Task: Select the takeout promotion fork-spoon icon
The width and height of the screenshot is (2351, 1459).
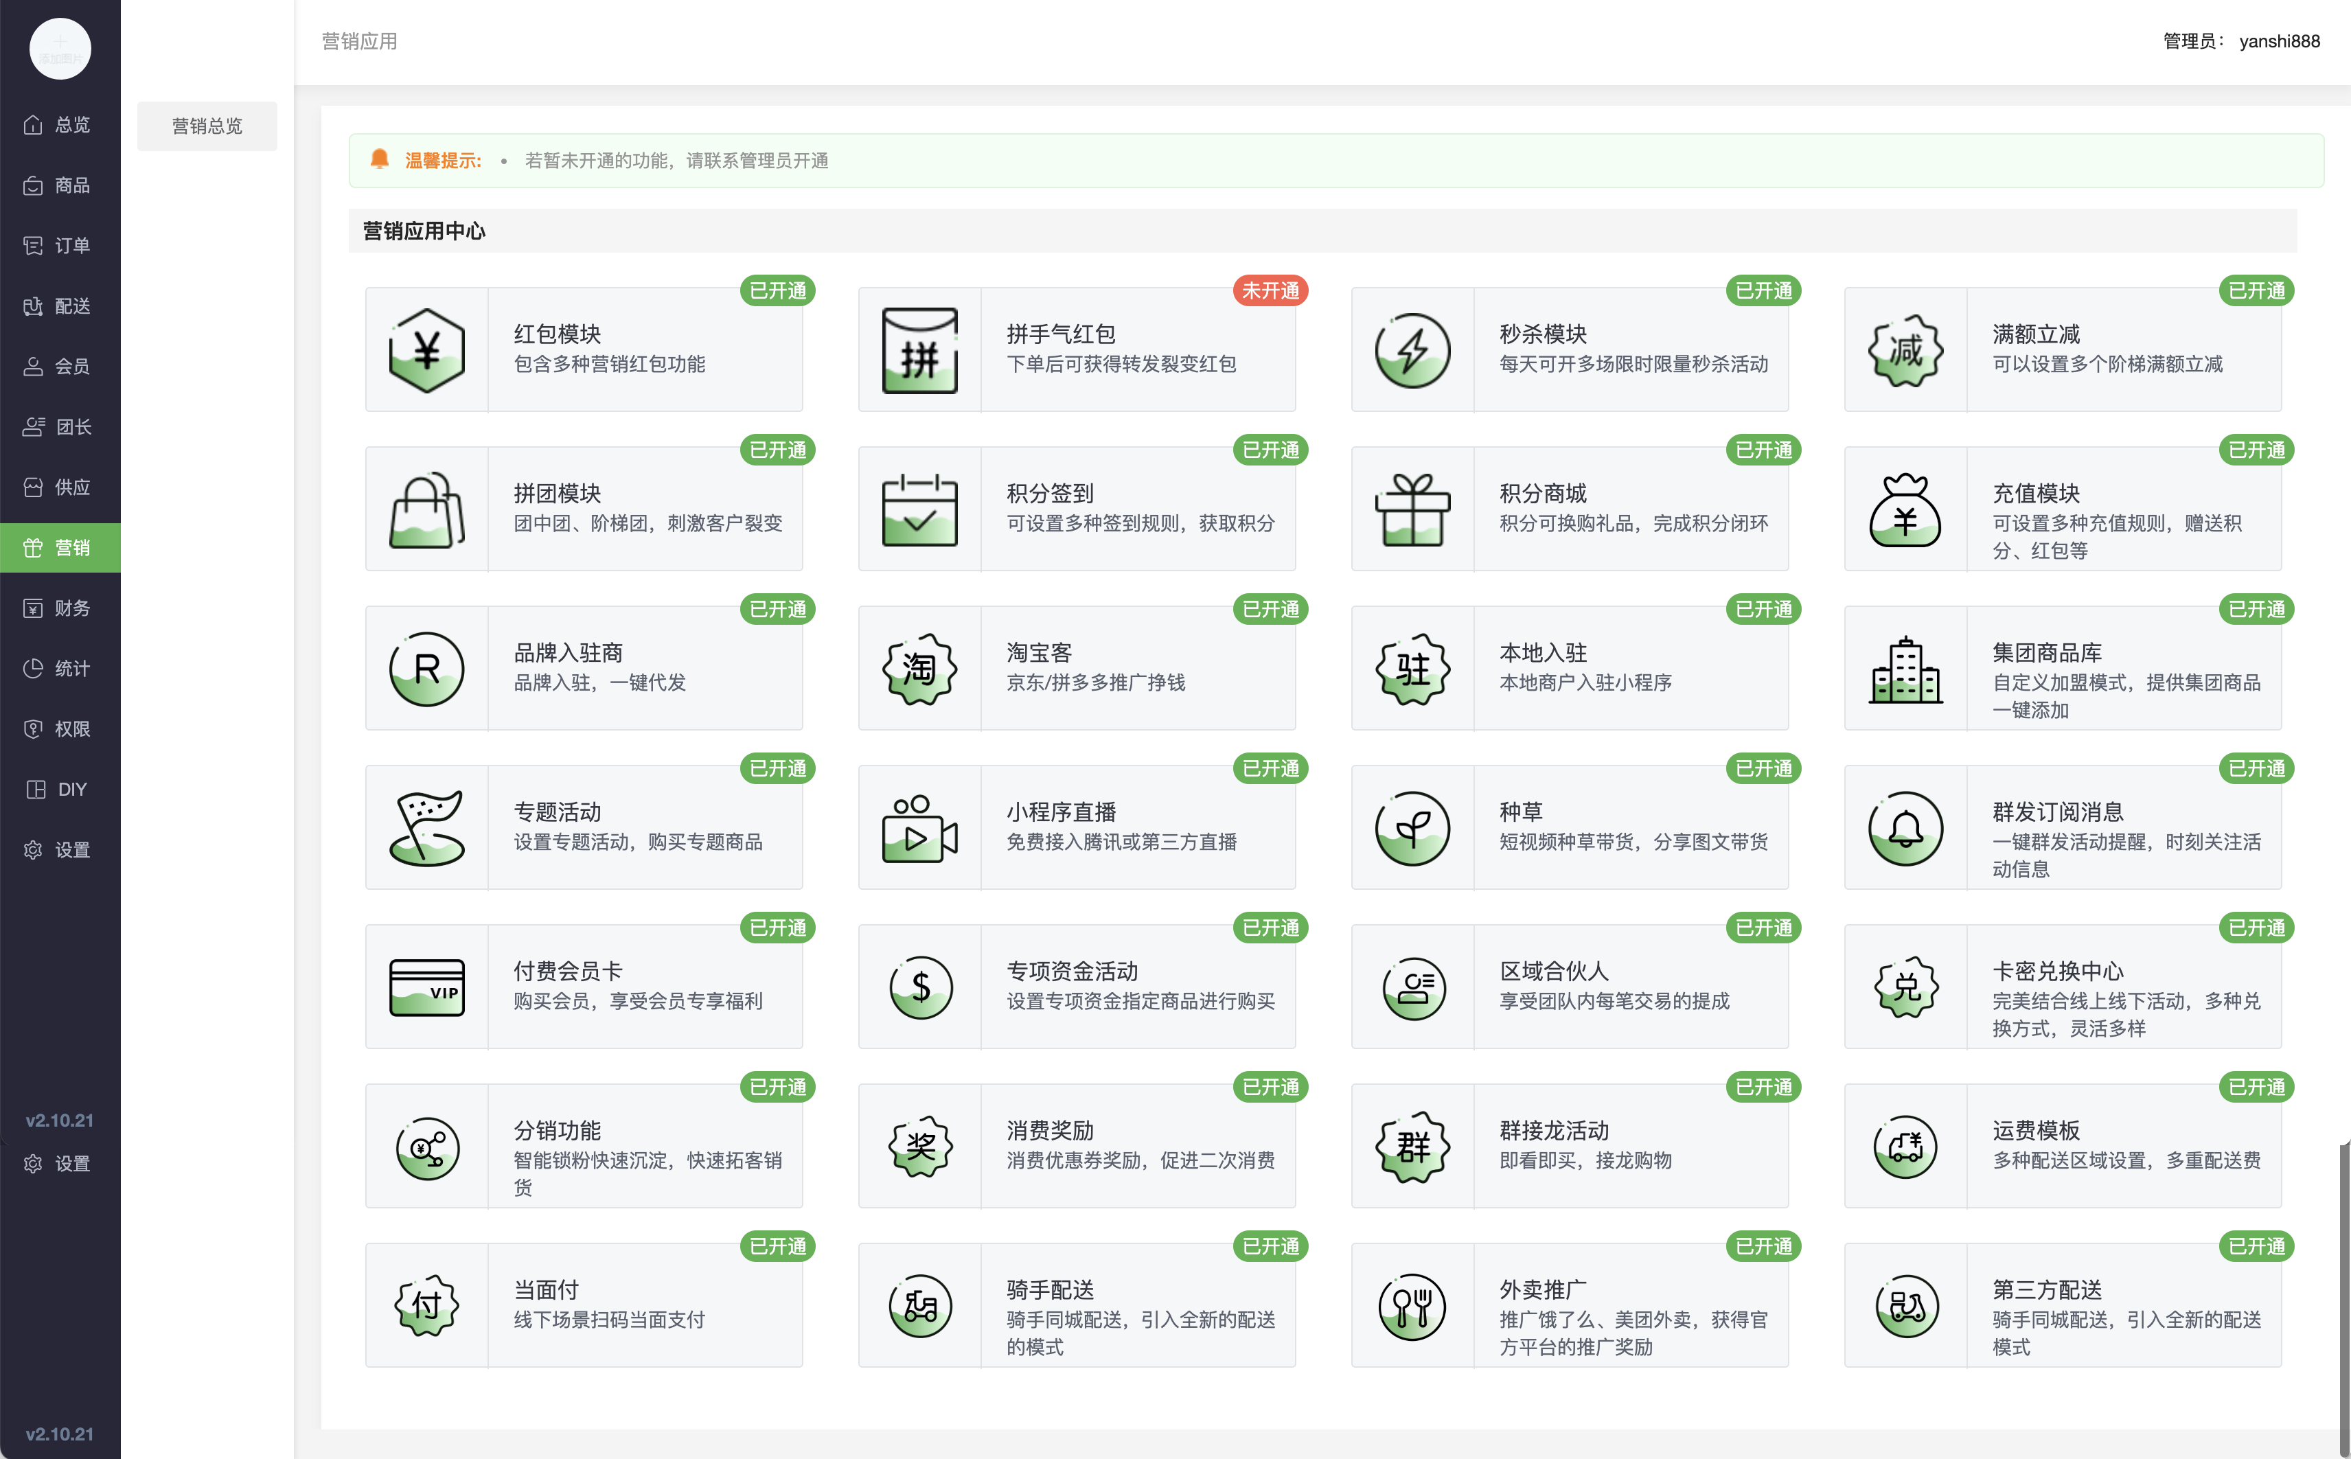Action: pyautogui.click(x=1412, y=1306)
